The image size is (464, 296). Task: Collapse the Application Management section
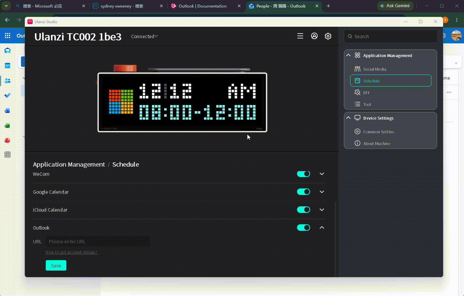point(348,55)
